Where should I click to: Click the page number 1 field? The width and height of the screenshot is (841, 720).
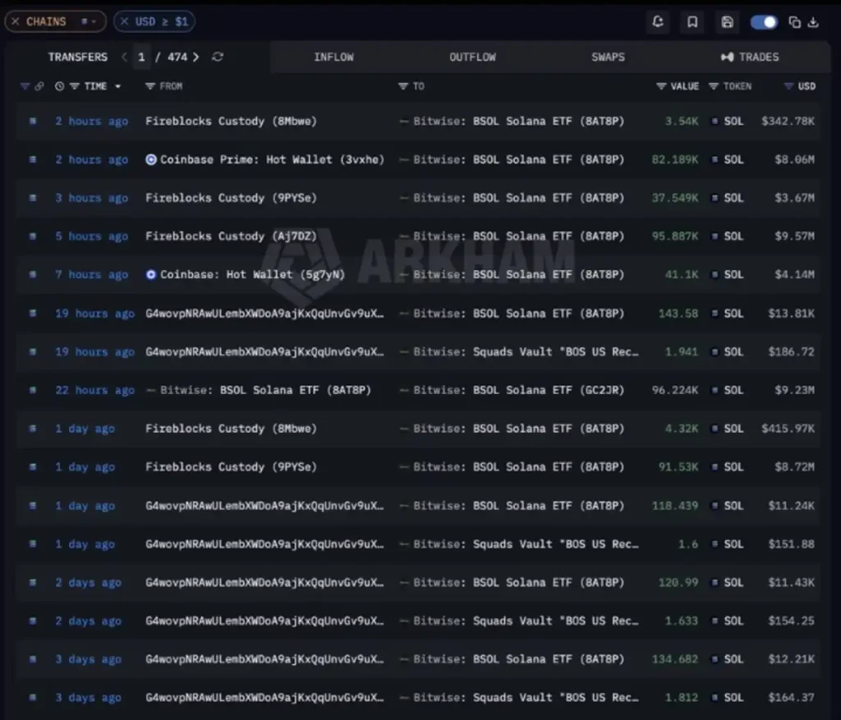point(141,57)
